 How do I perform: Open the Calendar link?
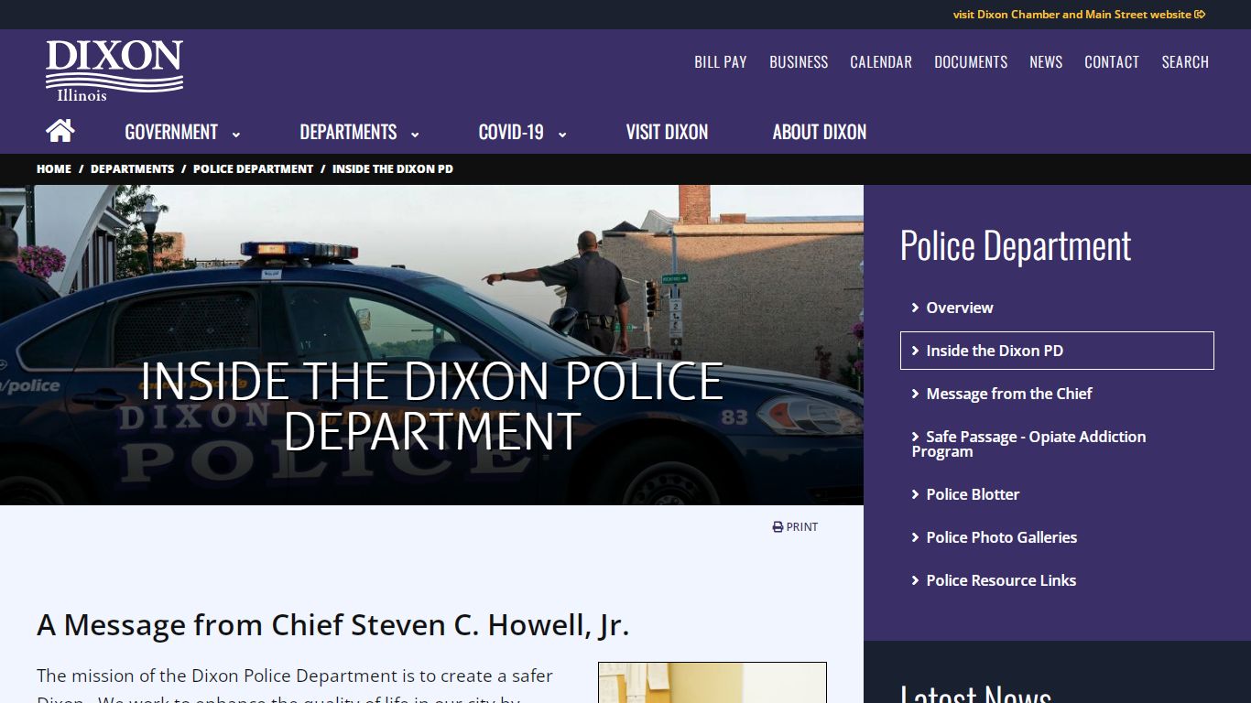tap(881, 62)
